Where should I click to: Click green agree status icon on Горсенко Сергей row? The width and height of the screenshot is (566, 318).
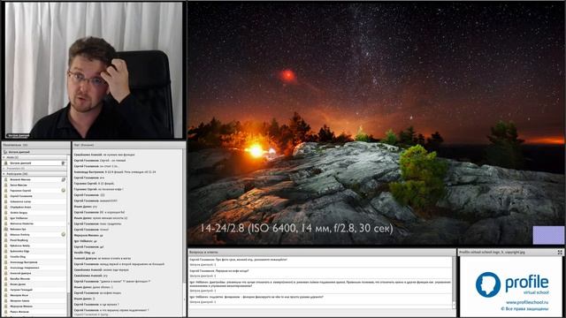pyautogui.click(x=63, y=191)
